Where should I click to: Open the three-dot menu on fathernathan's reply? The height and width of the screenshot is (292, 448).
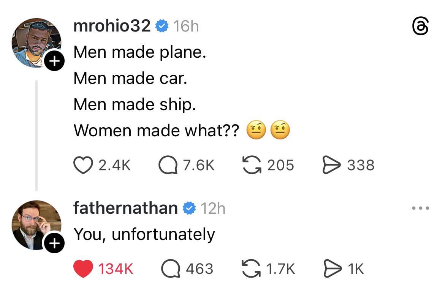pos(421,208)
